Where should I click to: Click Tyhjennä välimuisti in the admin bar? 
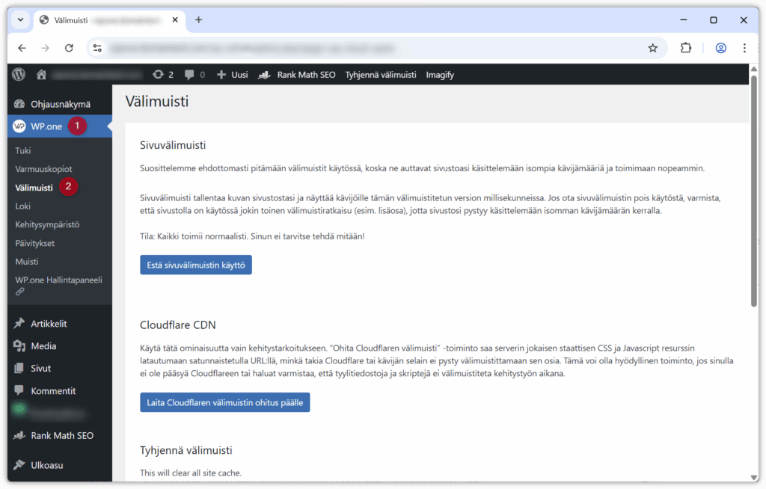(380, 75)
